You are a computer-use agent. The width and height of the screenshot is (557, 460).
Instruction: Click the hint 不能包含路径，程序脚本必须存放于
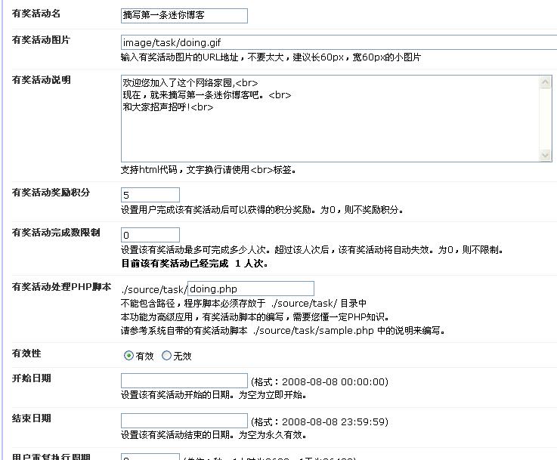243,304
